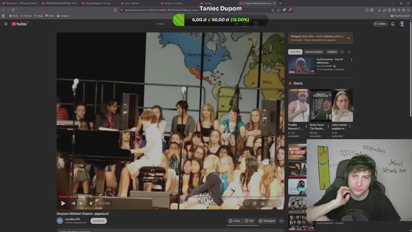The image size is (412, 232).
Task: Open the Instagram bookmark
Action: pos(63,16)
